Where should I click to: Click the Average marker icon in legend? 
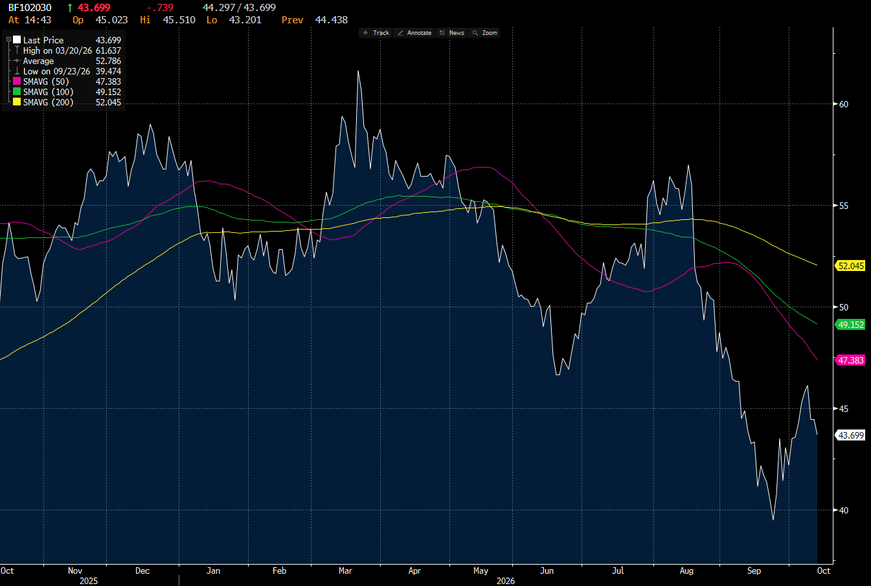coord(17,61)
